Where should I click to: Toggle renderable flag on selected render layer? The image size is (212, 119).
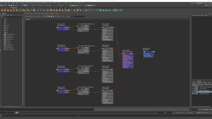193,92
